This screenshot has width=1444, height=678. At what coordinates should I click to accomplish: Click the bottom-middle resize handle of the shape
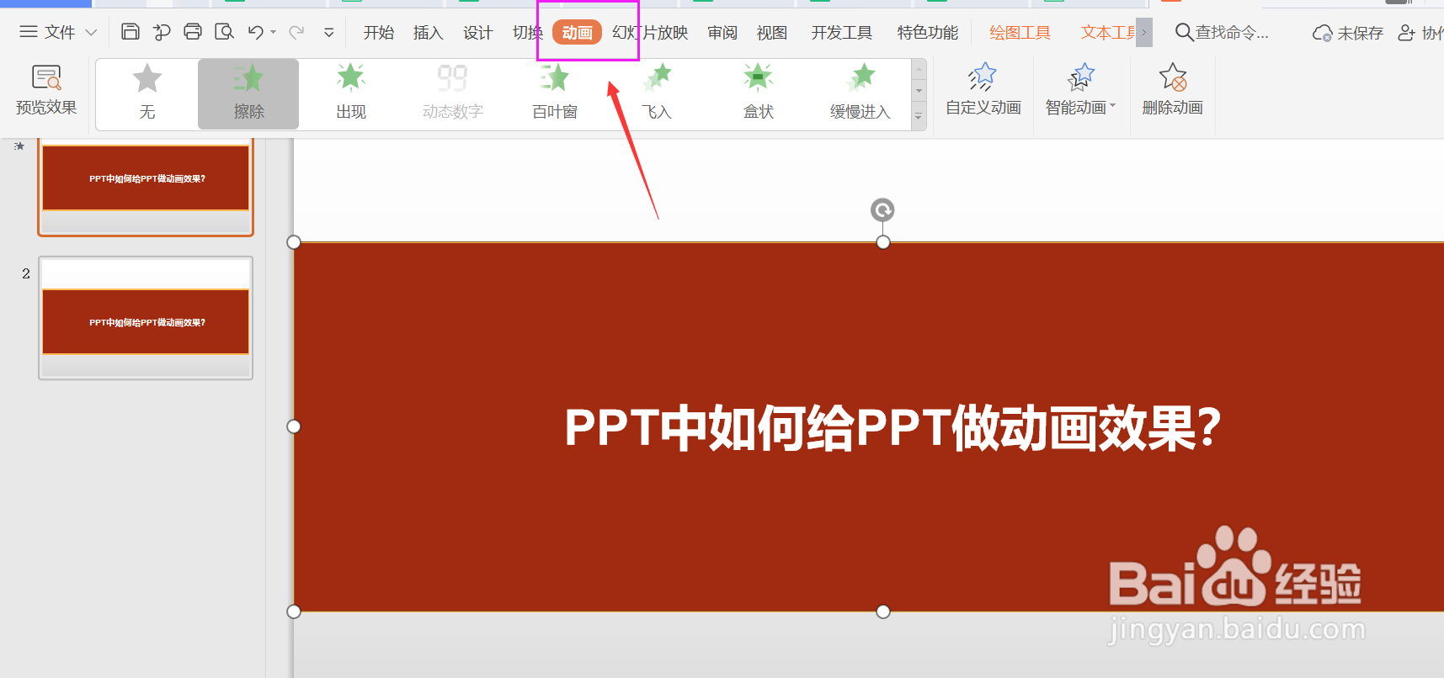[882, 612]
